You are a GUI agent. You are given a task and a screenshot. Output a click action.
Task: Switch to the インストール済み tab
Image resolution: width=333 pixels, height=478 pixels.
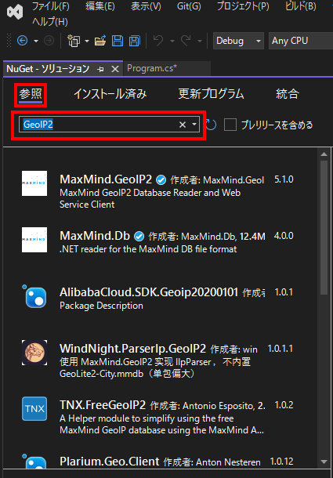[110, 94]
